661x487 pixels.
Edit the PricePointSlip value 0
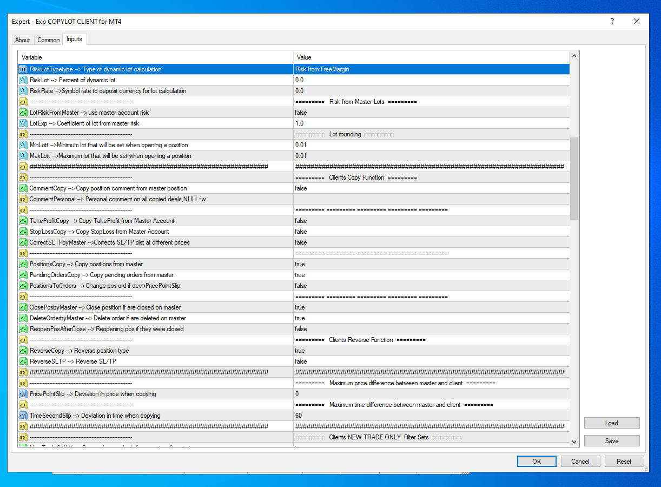431,394
